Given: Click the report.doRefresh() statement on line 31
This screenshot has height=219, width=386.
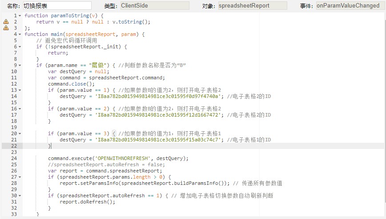Looking at the screenshot, I should [x=88, y=202].
